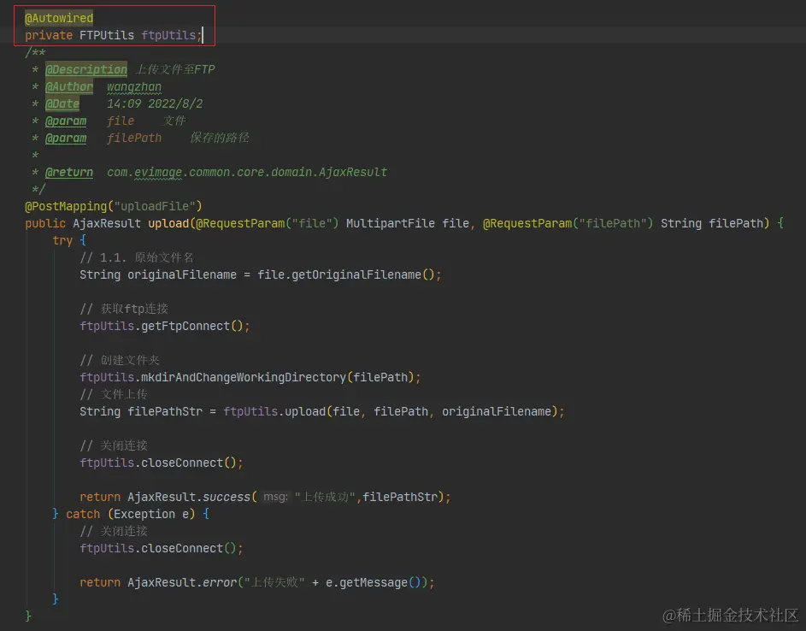Click @RequestParam("filePath") annotation
Viewport: 806px width, 631px height.
coord(568,223)
